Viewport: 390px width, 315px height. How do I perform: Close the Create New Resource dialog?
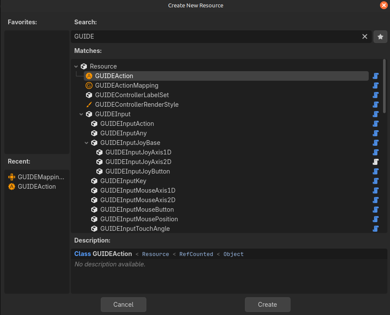[384, 5]
